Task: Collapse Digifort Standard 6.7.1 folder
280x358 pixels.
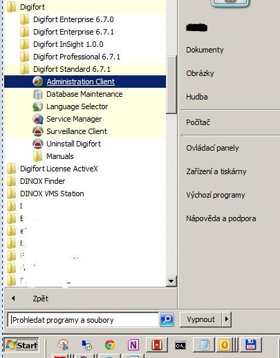Action: tap(65, 69)
